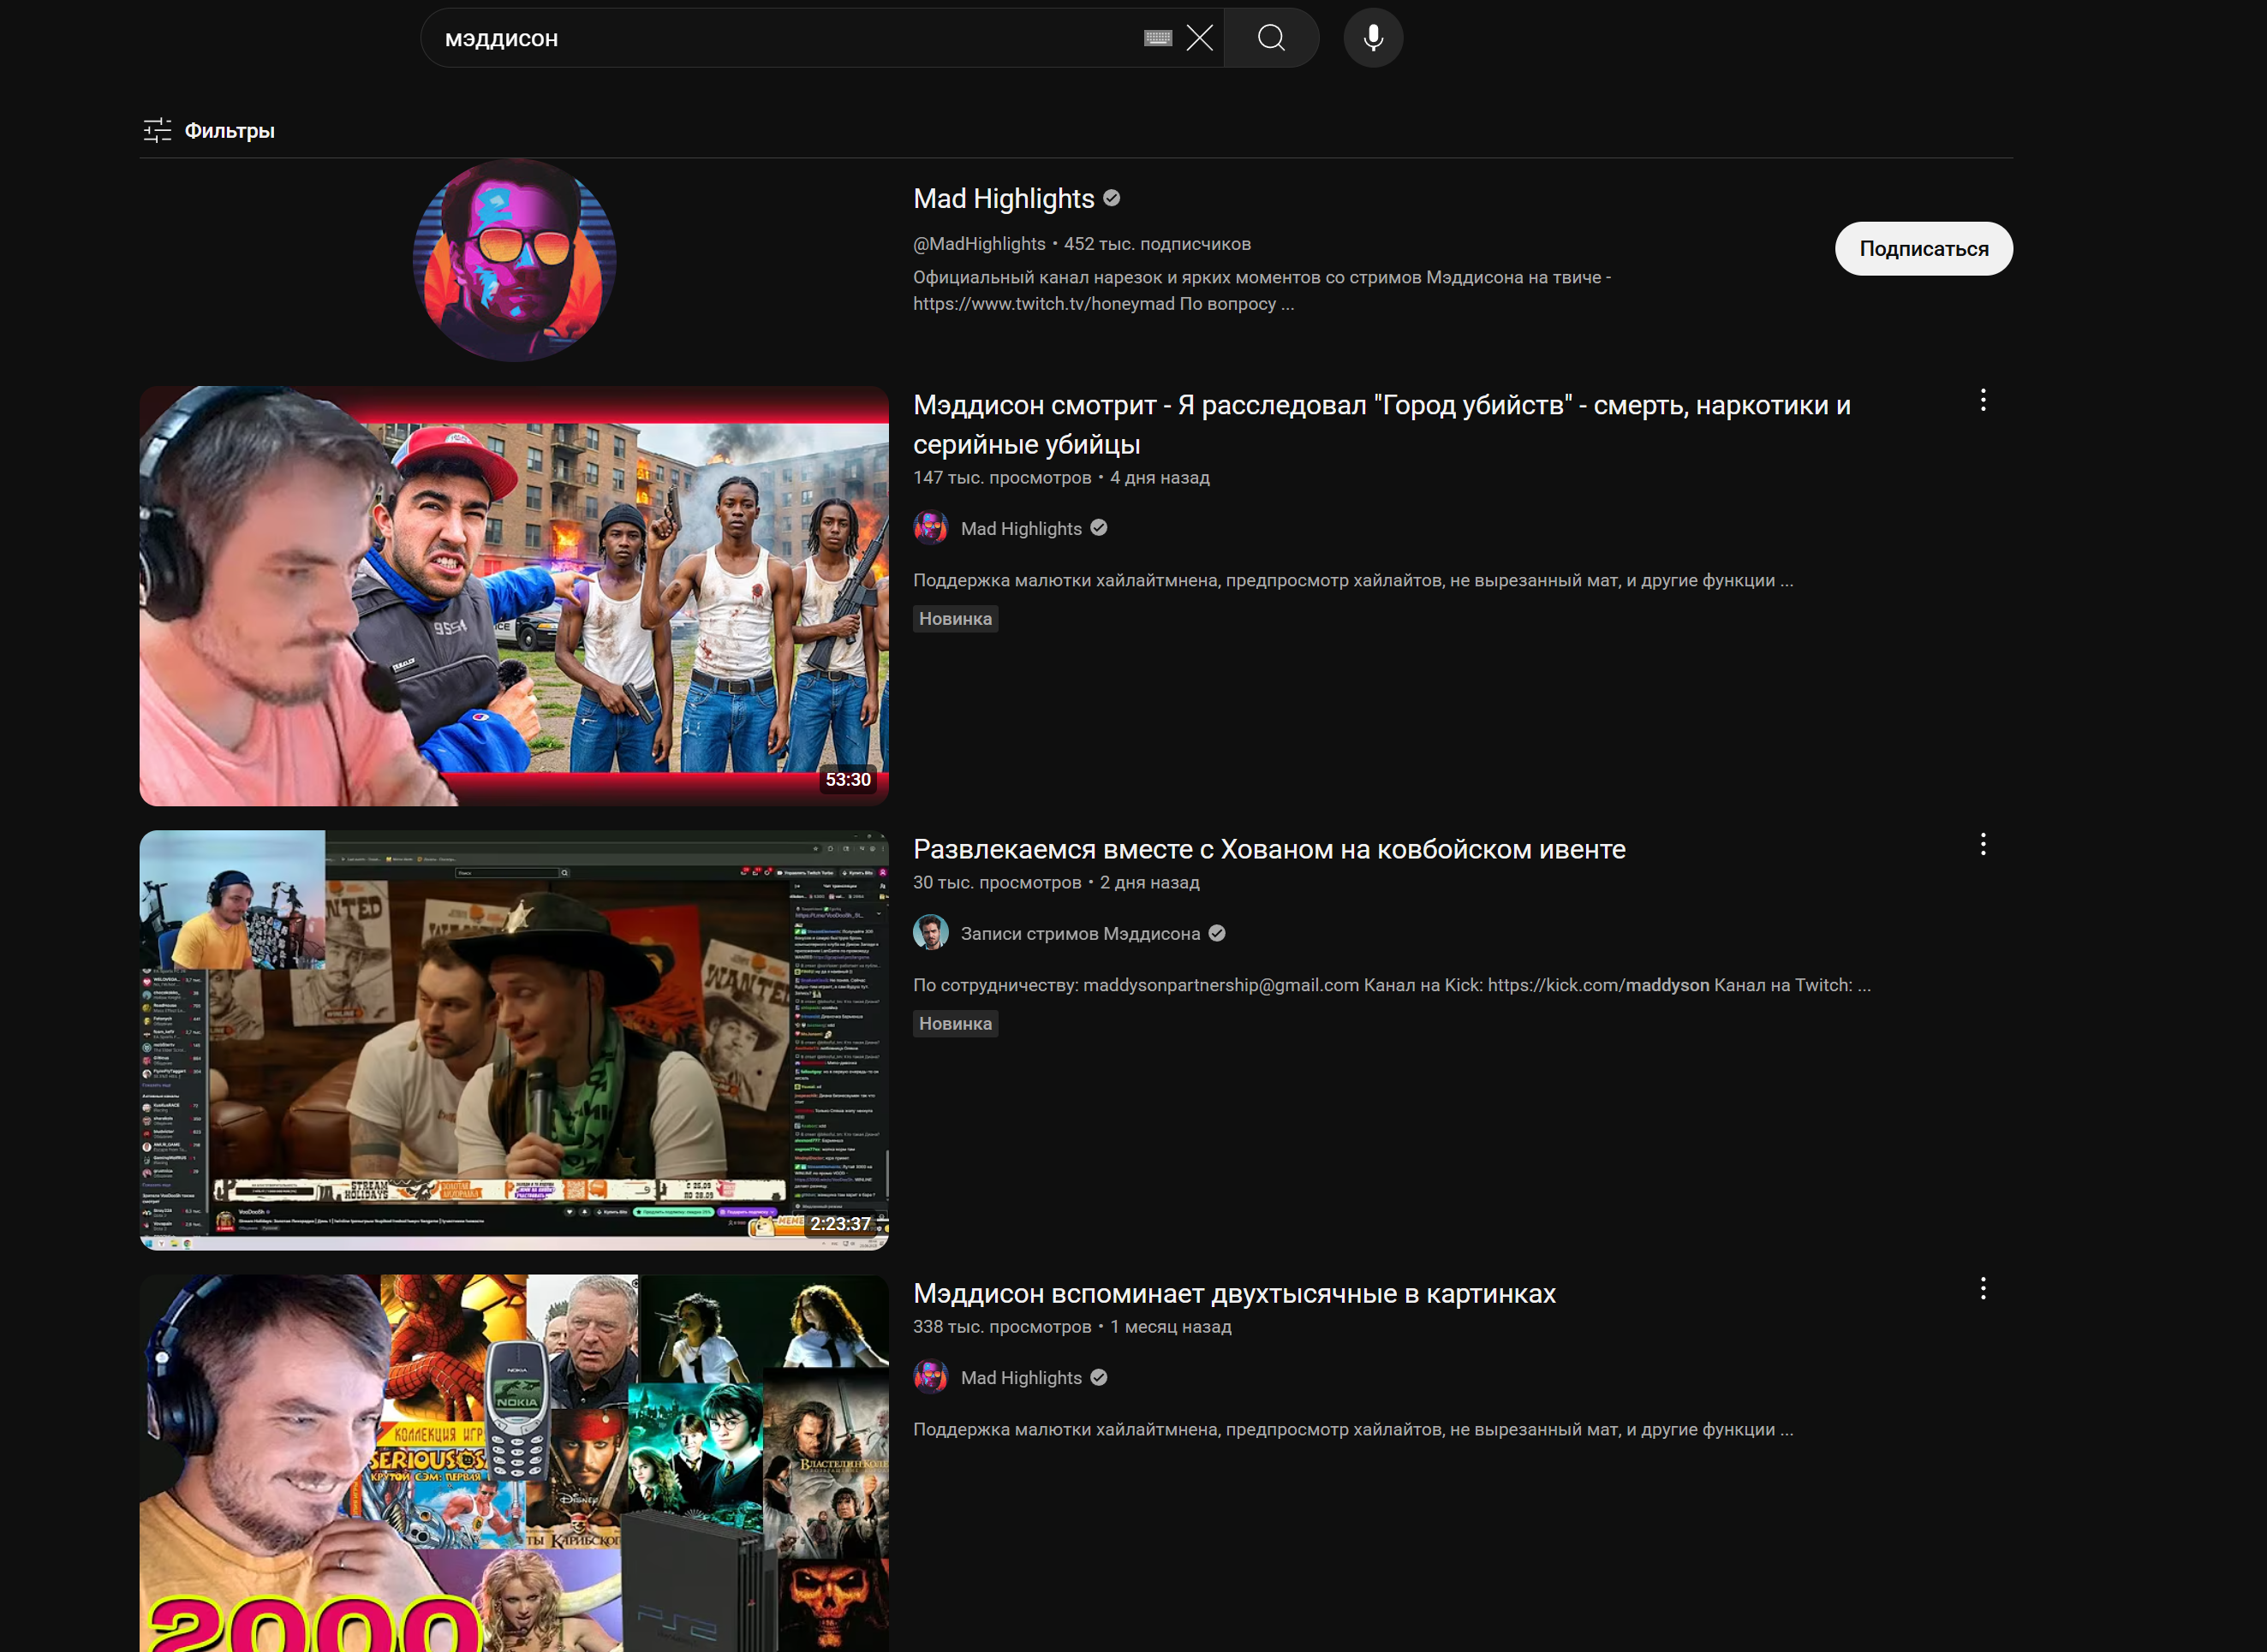The height and width of the screenshot is (1652, 2267).
Task: Activate voice search microphone
Action: pyautogui.click(x=1373, y=38)
